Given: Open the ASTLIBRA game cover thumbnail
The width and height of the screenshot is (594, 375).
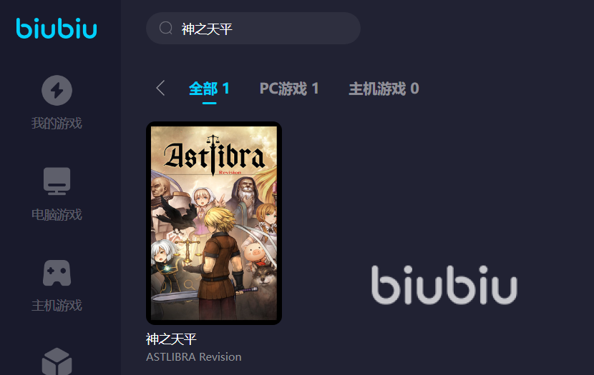Looking at the screenshot, I should [x=214, y=223].
